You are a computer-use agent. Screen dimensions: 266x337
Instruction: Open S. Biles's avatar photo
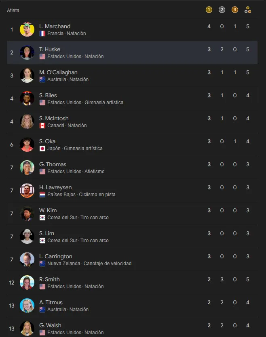pos(27,98)
